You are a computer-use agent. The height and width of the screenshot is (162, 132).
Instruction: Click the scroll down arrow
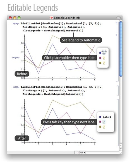[x=121, y=149]
